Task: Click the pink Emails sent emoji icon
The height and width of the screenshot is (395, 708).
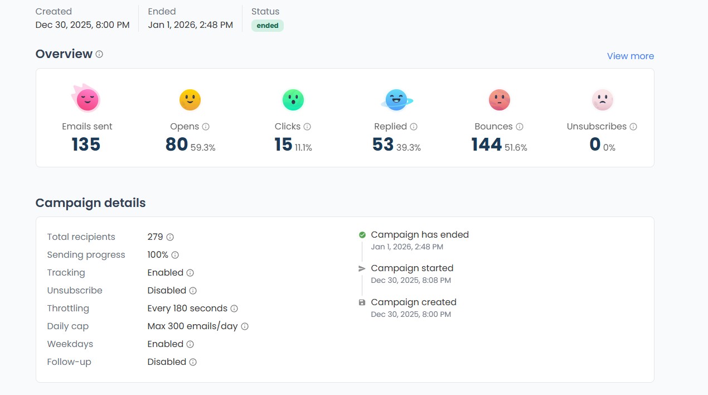Action: (87, 100)
